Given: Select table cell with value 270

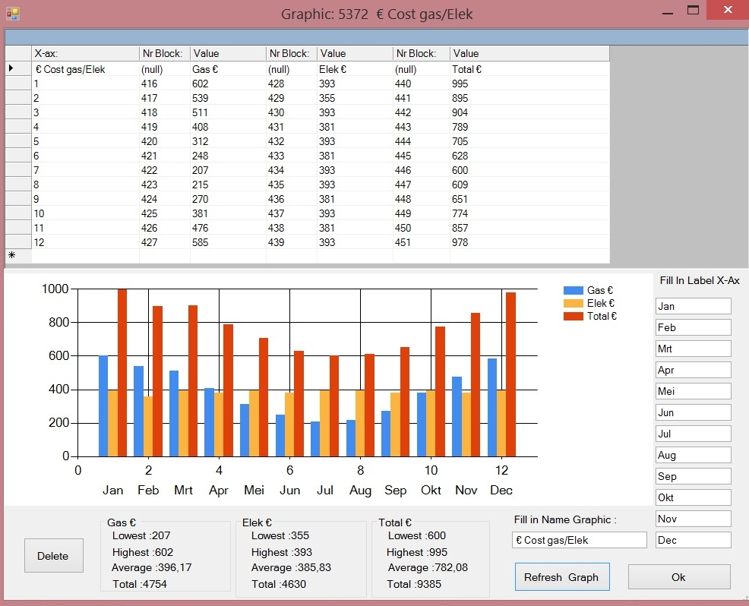Looking at the screenshot, I should coord(229,199).
